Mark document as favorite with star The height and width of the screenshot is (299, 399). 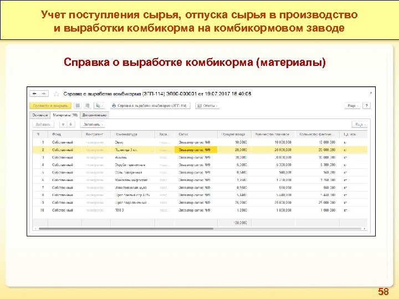point(56,94)
